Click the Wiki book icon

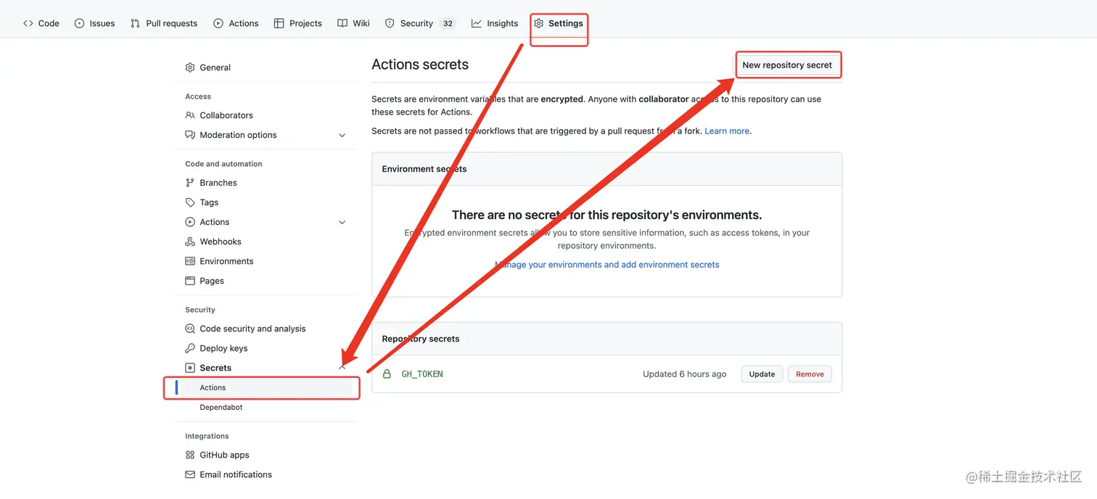(x=342, y=23)
